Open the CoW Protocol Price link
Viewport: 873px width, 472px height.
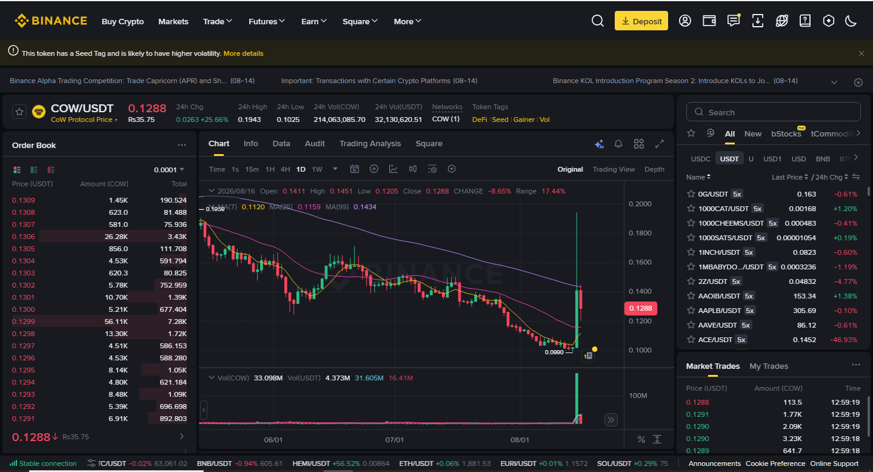[84, 120]
